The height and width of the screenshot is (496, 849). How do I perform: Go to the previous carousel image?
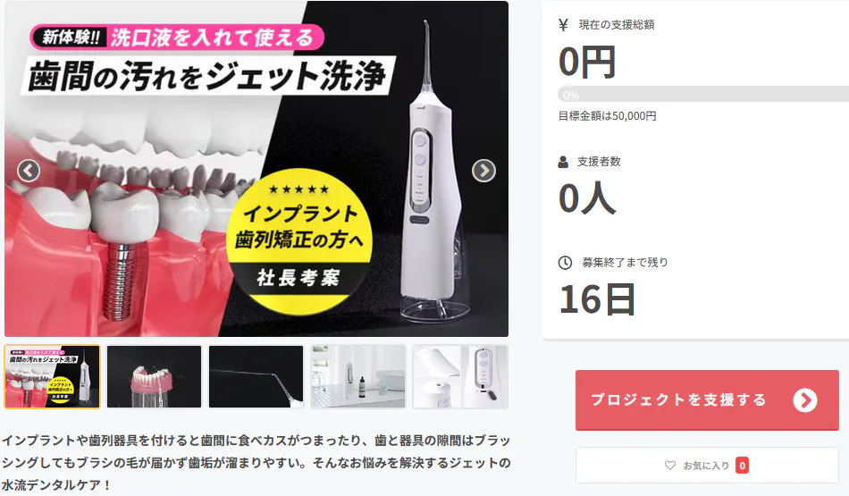[x=29, y=171]
